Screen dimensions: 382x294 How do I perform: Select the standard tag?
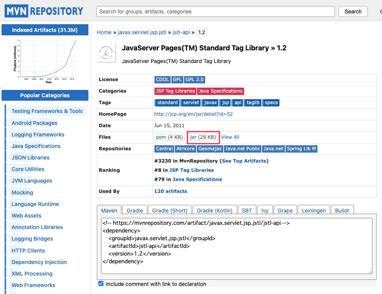tap(167, 103)
